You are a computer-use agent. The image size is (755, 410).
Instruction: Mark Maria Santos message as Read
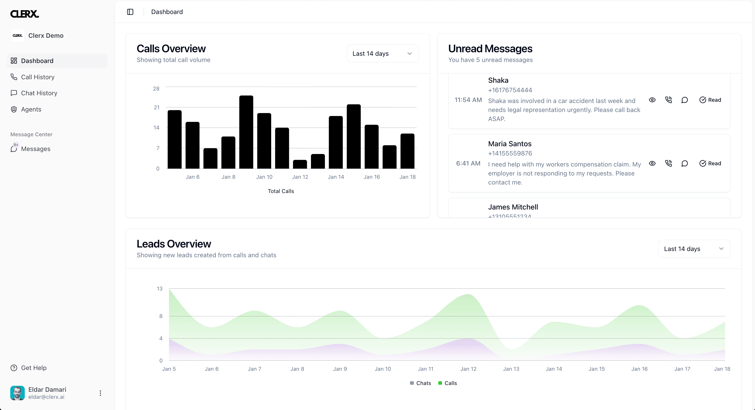coord(710,163)
